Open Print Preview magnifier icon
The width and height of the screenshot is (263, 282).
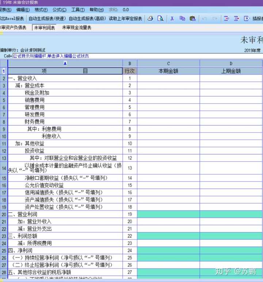coord(160,18)
